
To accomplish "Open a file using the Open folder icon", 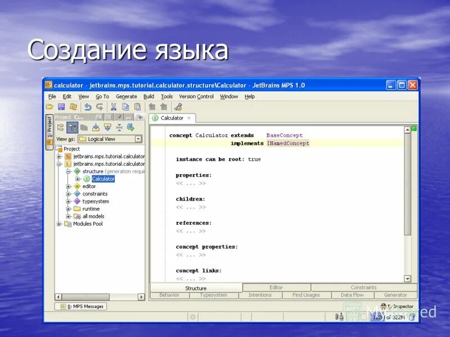I will (x=49, y=107).
